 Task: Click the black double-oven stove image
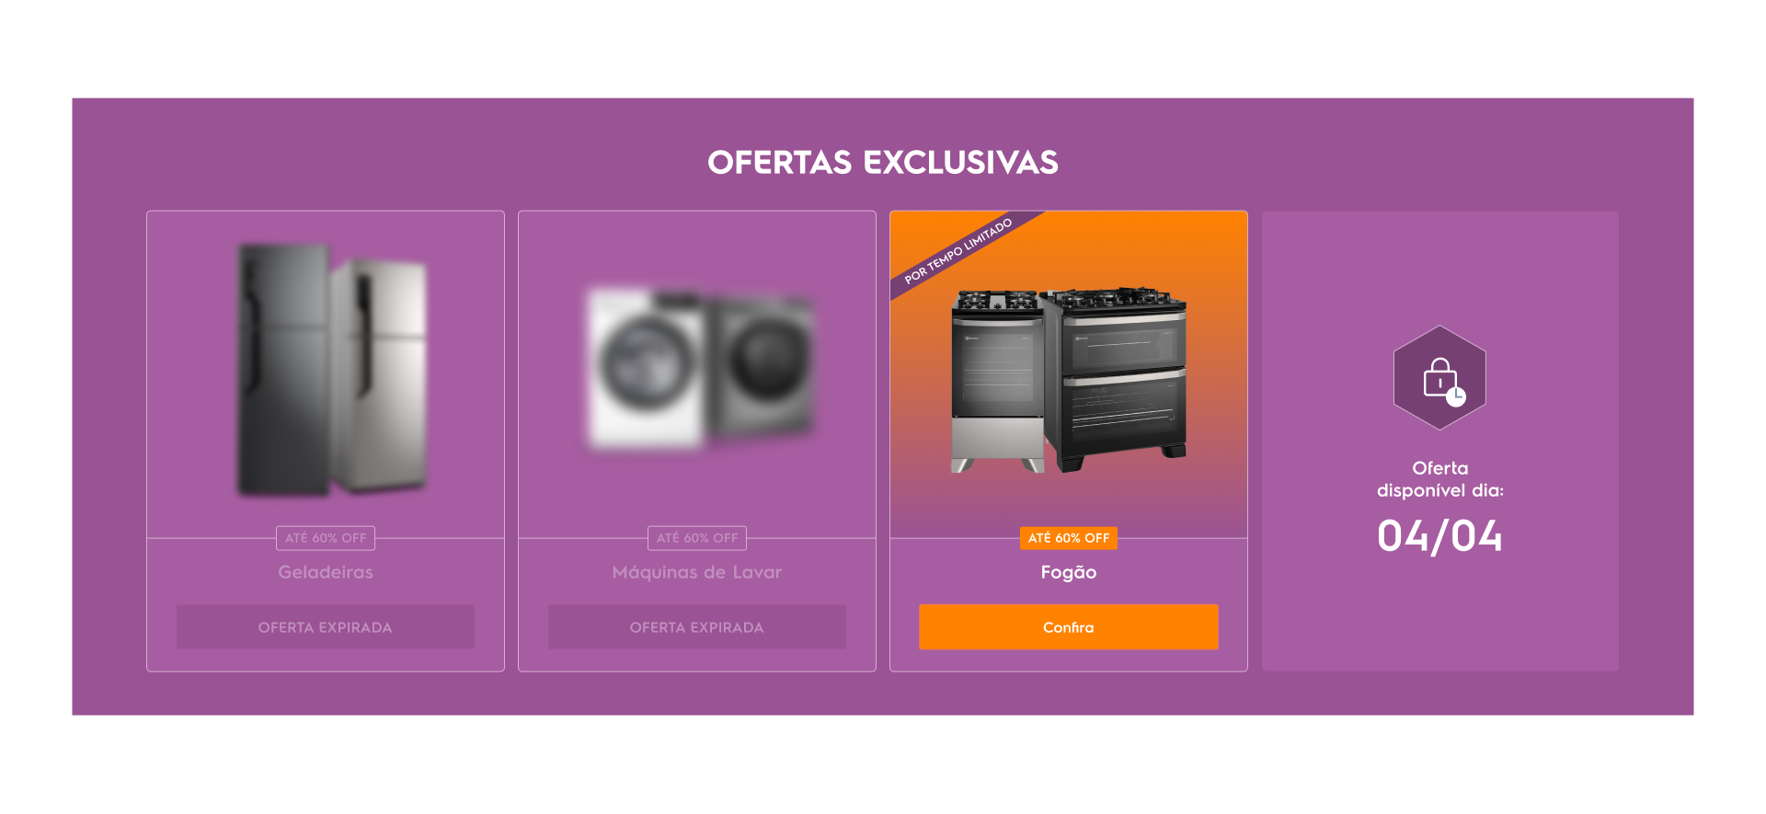[1115, 379]
